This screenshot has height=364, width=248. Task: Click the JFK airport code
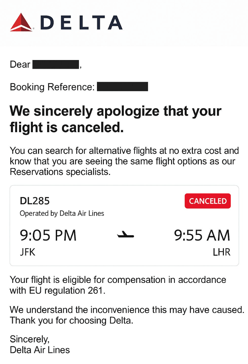click(28, 252)
